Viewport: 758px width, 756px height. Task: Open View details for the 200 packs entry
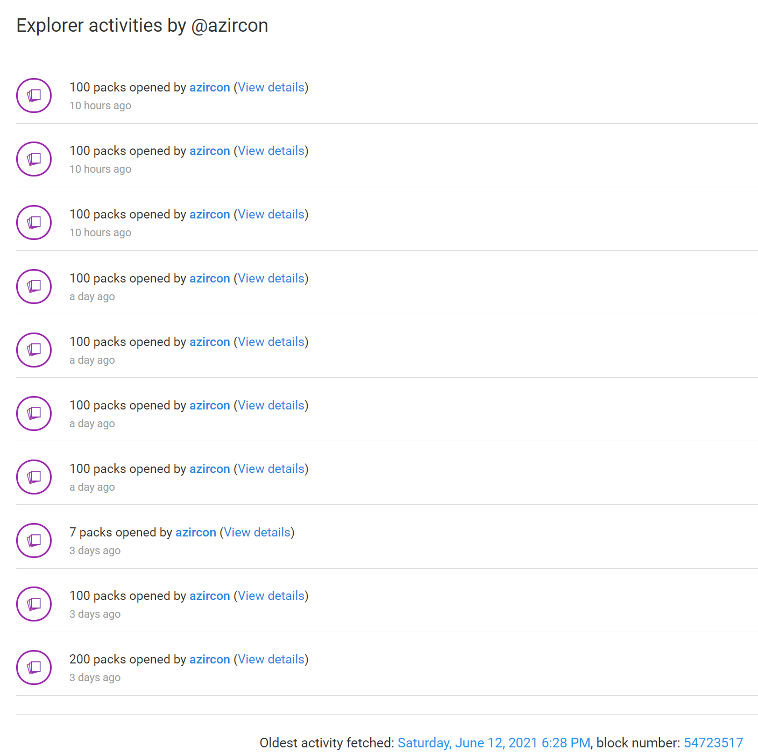(271, 659)
